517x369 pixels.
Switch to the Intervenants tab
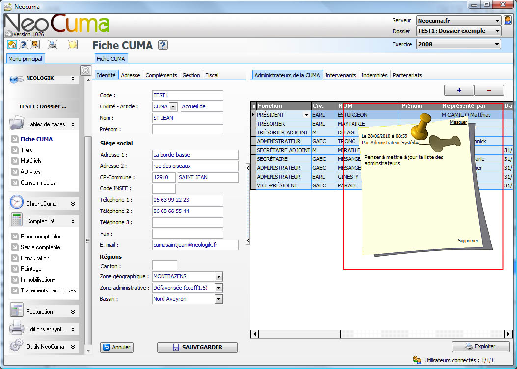coord(341,75)
